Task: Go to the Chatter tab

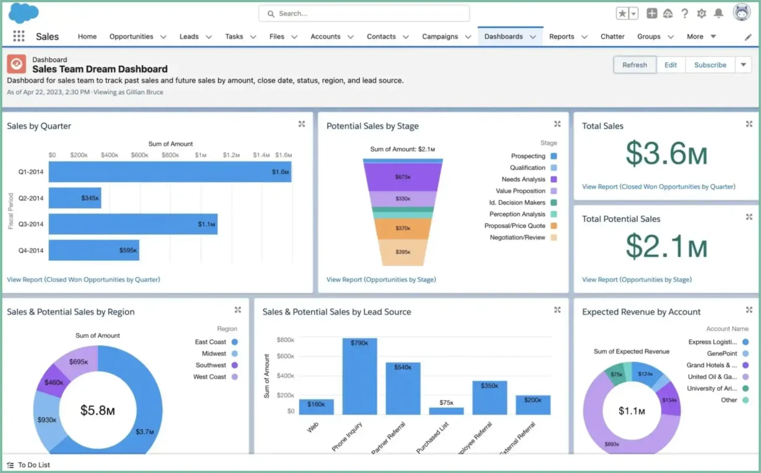Action: 612,36
